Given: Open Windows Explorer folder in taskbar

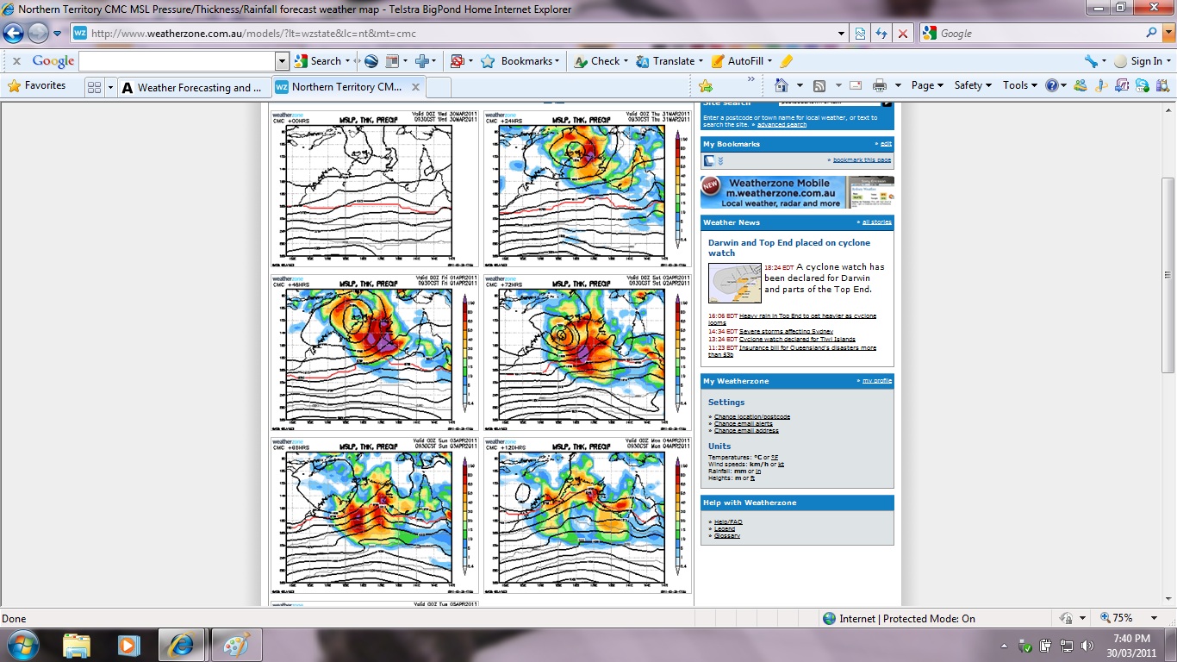Looking at the screenshot, I should [76, 645].
